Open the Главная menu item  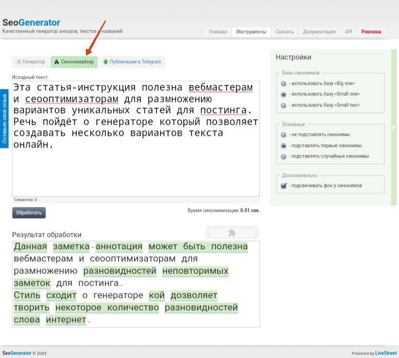coord(218,32)
